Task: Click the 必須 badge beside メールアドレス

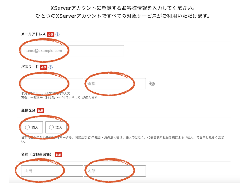Action: (x=50, y=34)
